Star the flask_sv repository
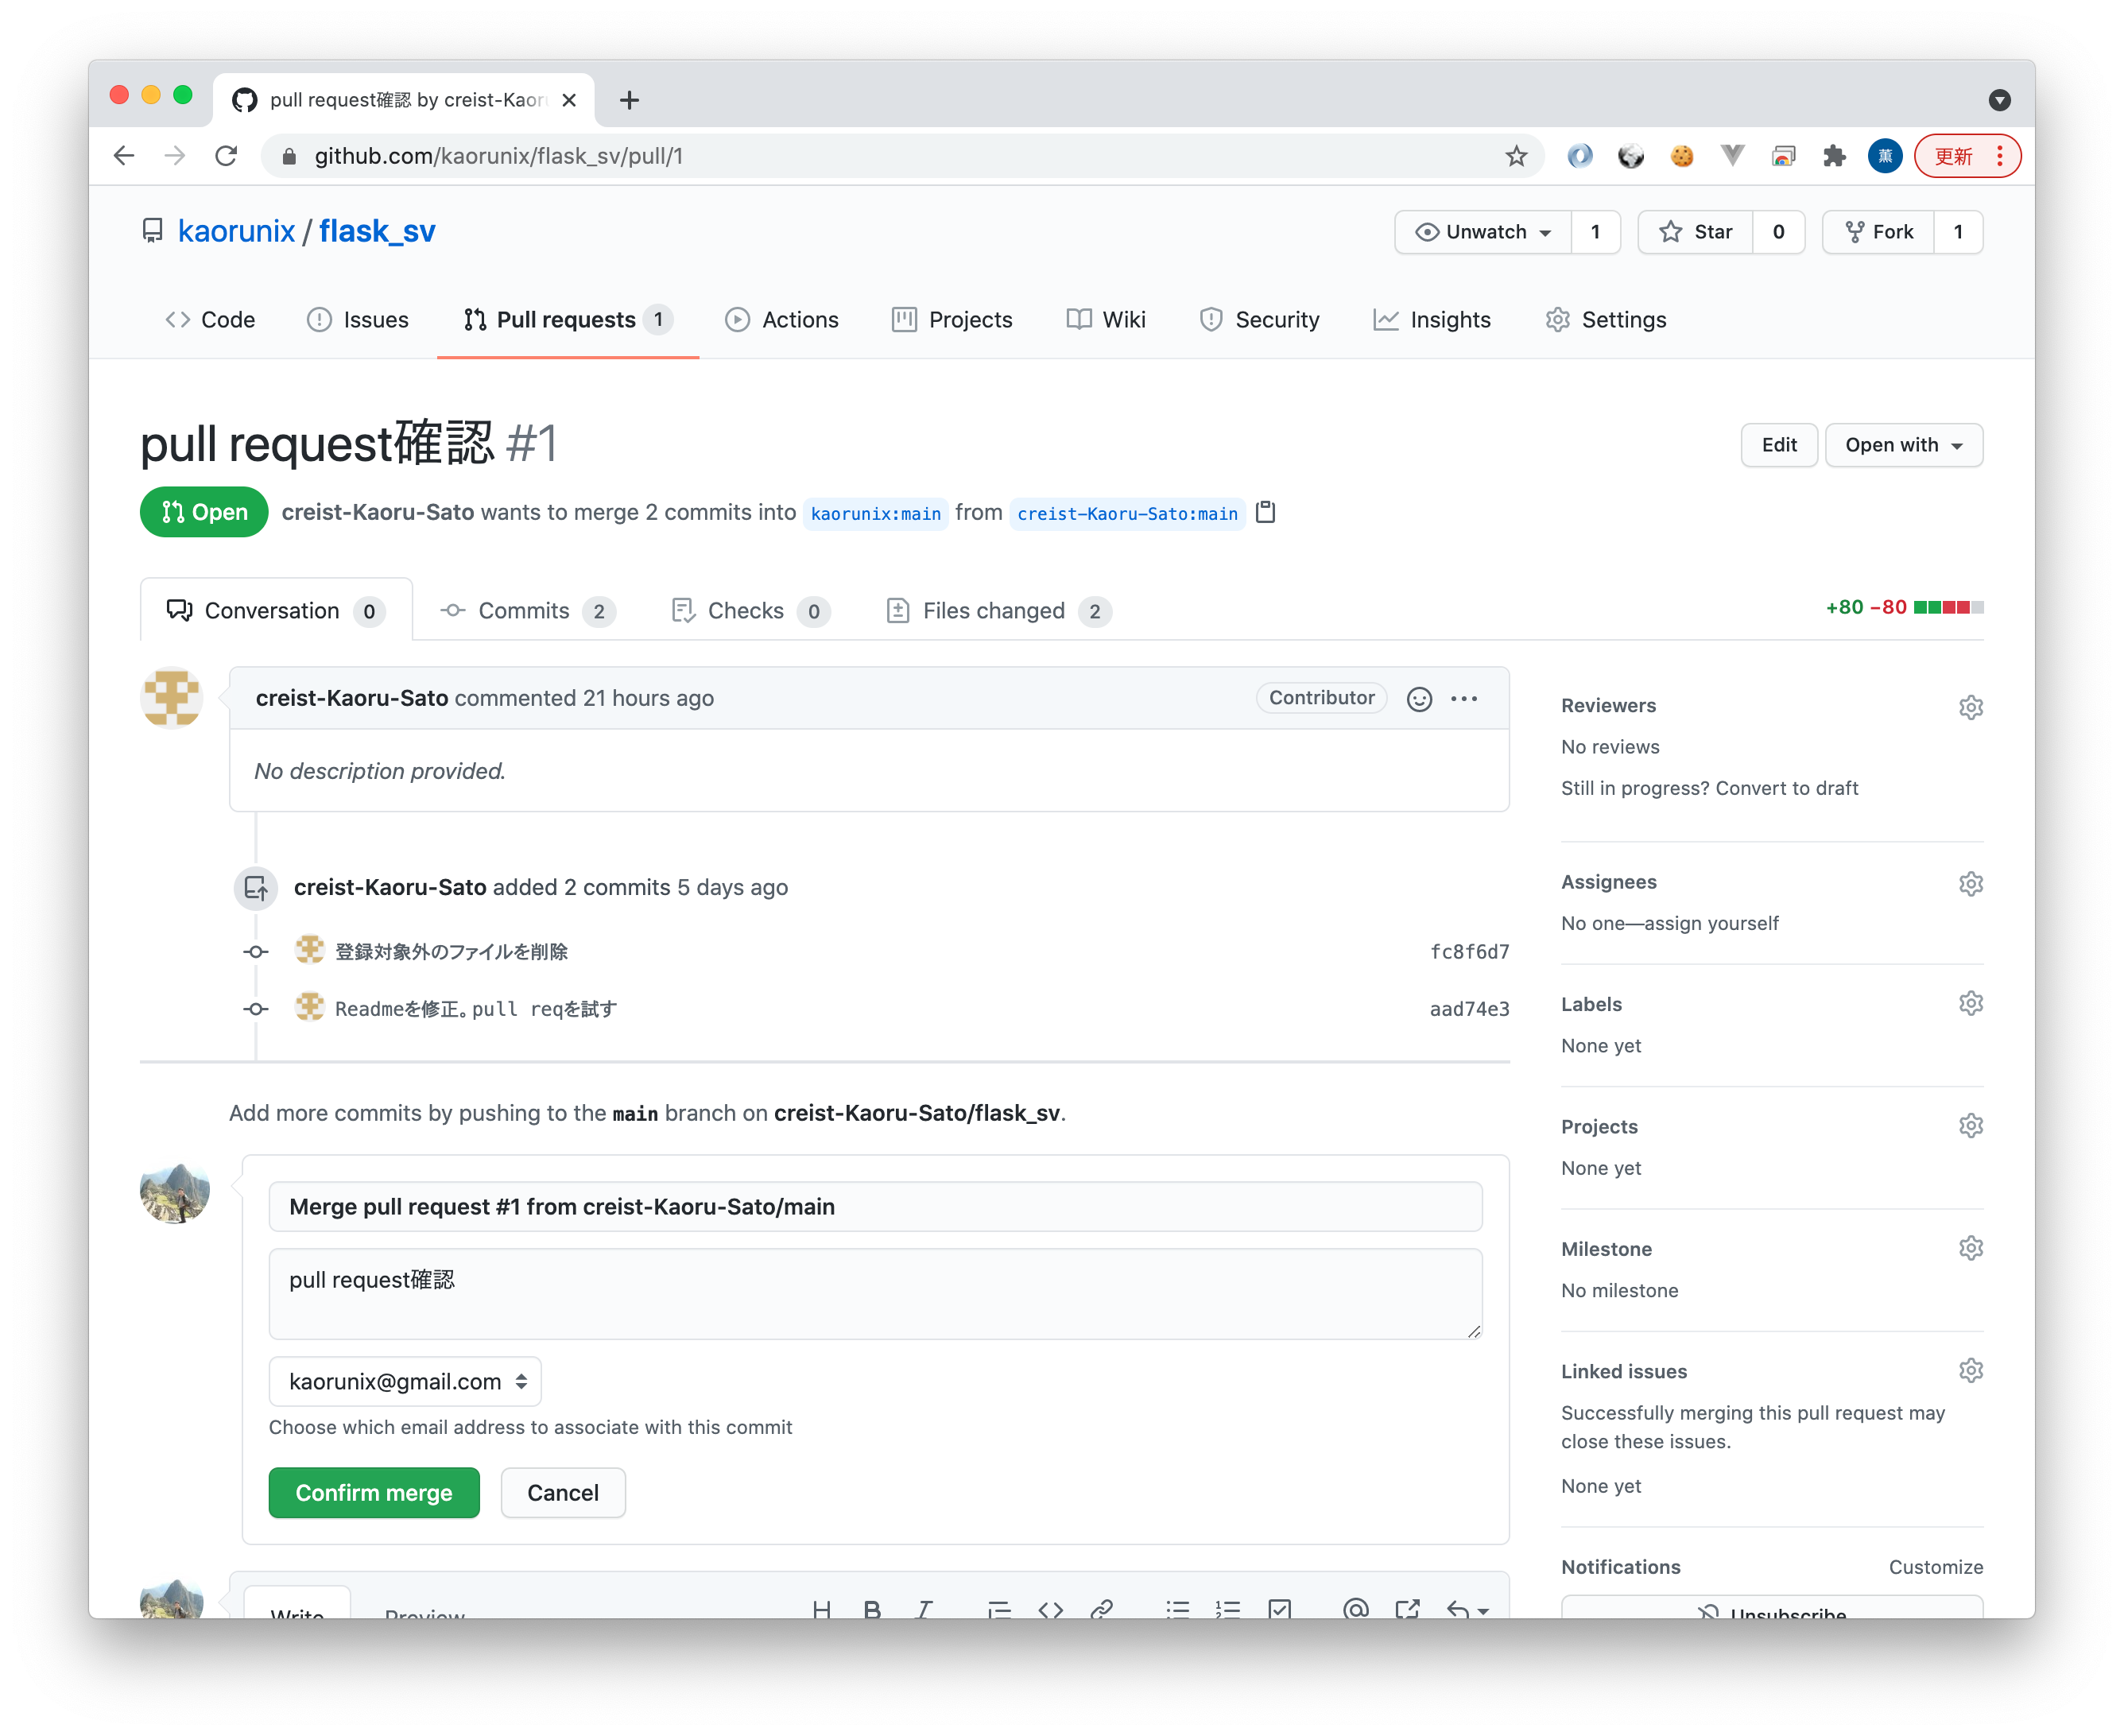The height and width of the screenshot is (1736, 2124). click(x=1696, y=232)
